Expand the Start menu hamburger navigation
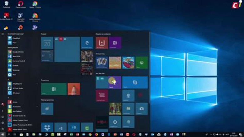The image size is (244, 137). 3,34
